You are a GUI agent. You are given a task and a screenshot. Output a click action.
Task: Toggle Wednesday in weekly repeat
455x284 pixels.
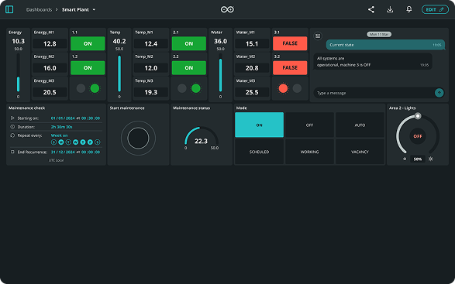[x=75, y=142]
